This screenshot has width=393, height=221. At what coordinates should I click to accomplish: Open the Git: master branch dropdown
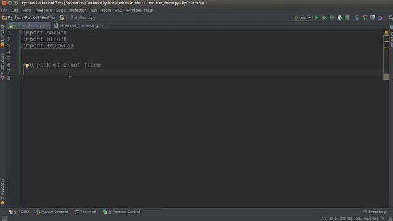pos(367,219)
